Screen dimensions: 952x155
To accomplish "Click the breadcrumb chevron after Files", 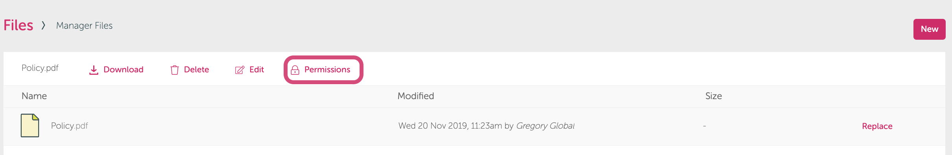I will pos(44,25).
